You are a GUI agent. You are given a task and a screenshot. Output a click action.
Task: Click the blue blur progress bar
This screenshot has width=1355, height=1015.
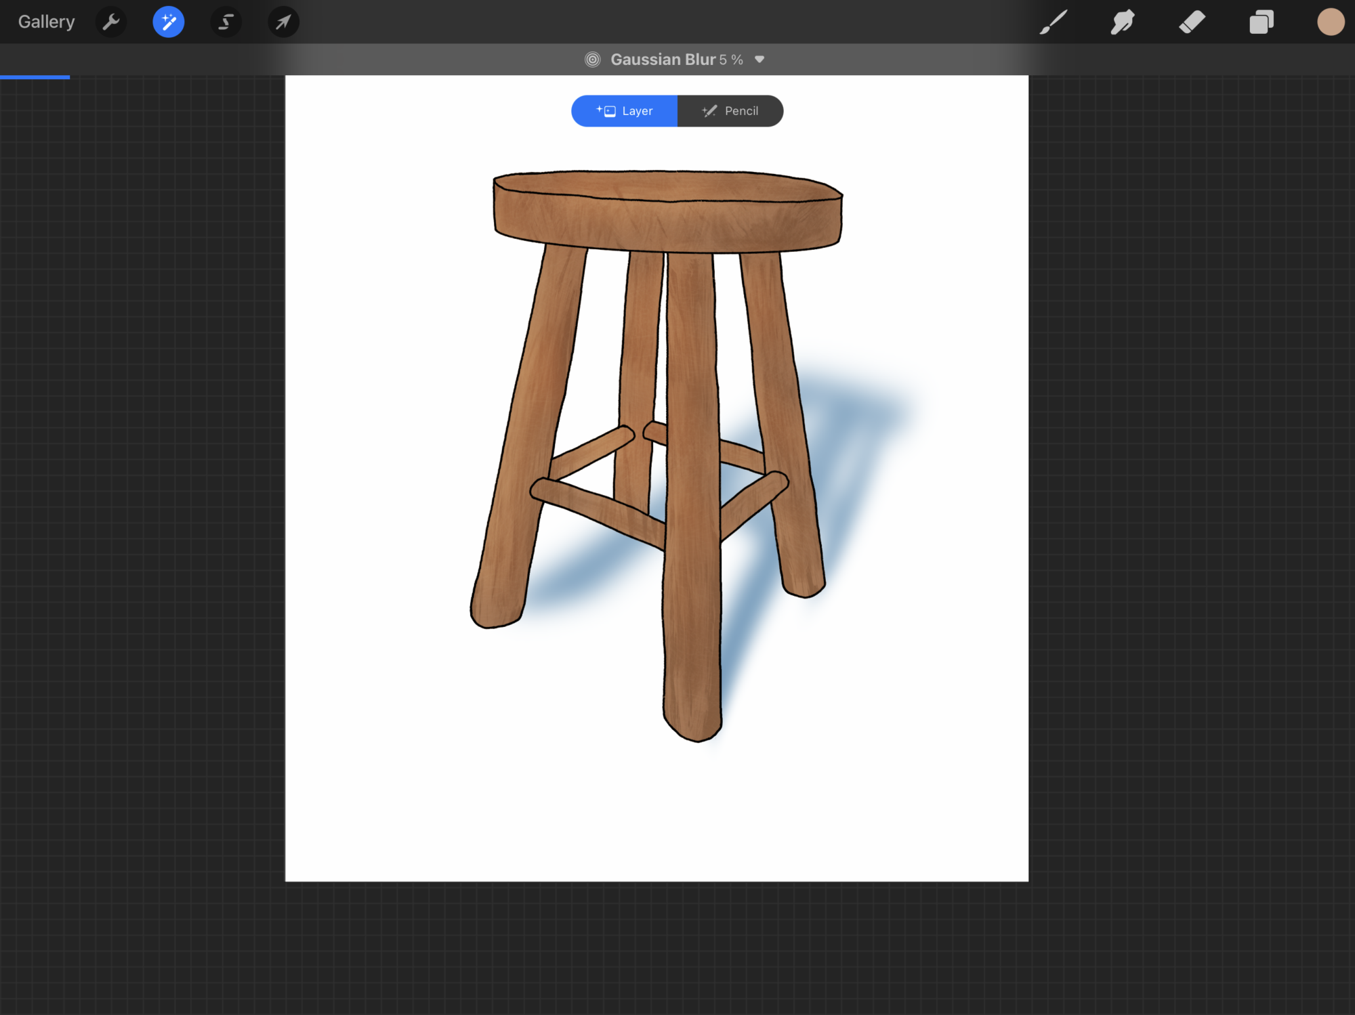[35, 77]
